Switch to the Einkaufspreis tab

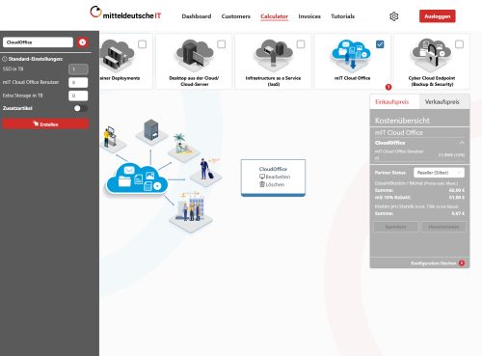pyautogui.click(x=394, y=102)
